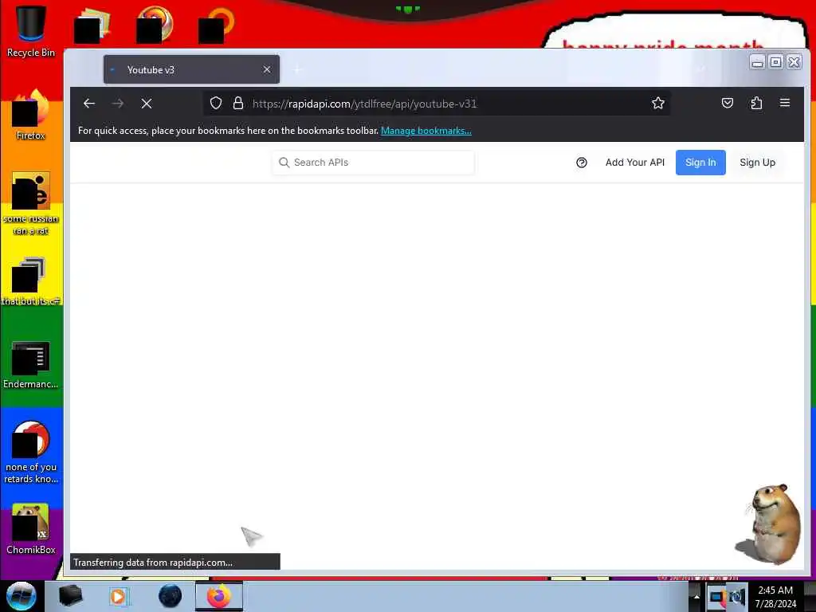Save page to Pocket icon
This screenshot has height=612, width=816.
728,103
